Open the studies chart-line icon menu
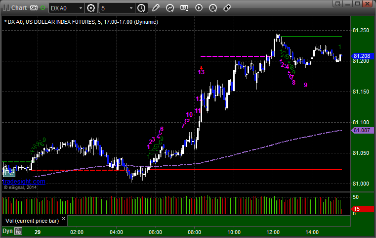The width and height of the screenshot is (376, 238). (x=170, y=8)
